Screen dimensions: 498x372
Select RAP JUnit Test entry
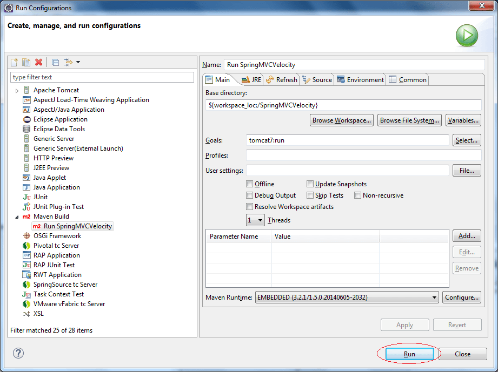(x=54, y=265)
